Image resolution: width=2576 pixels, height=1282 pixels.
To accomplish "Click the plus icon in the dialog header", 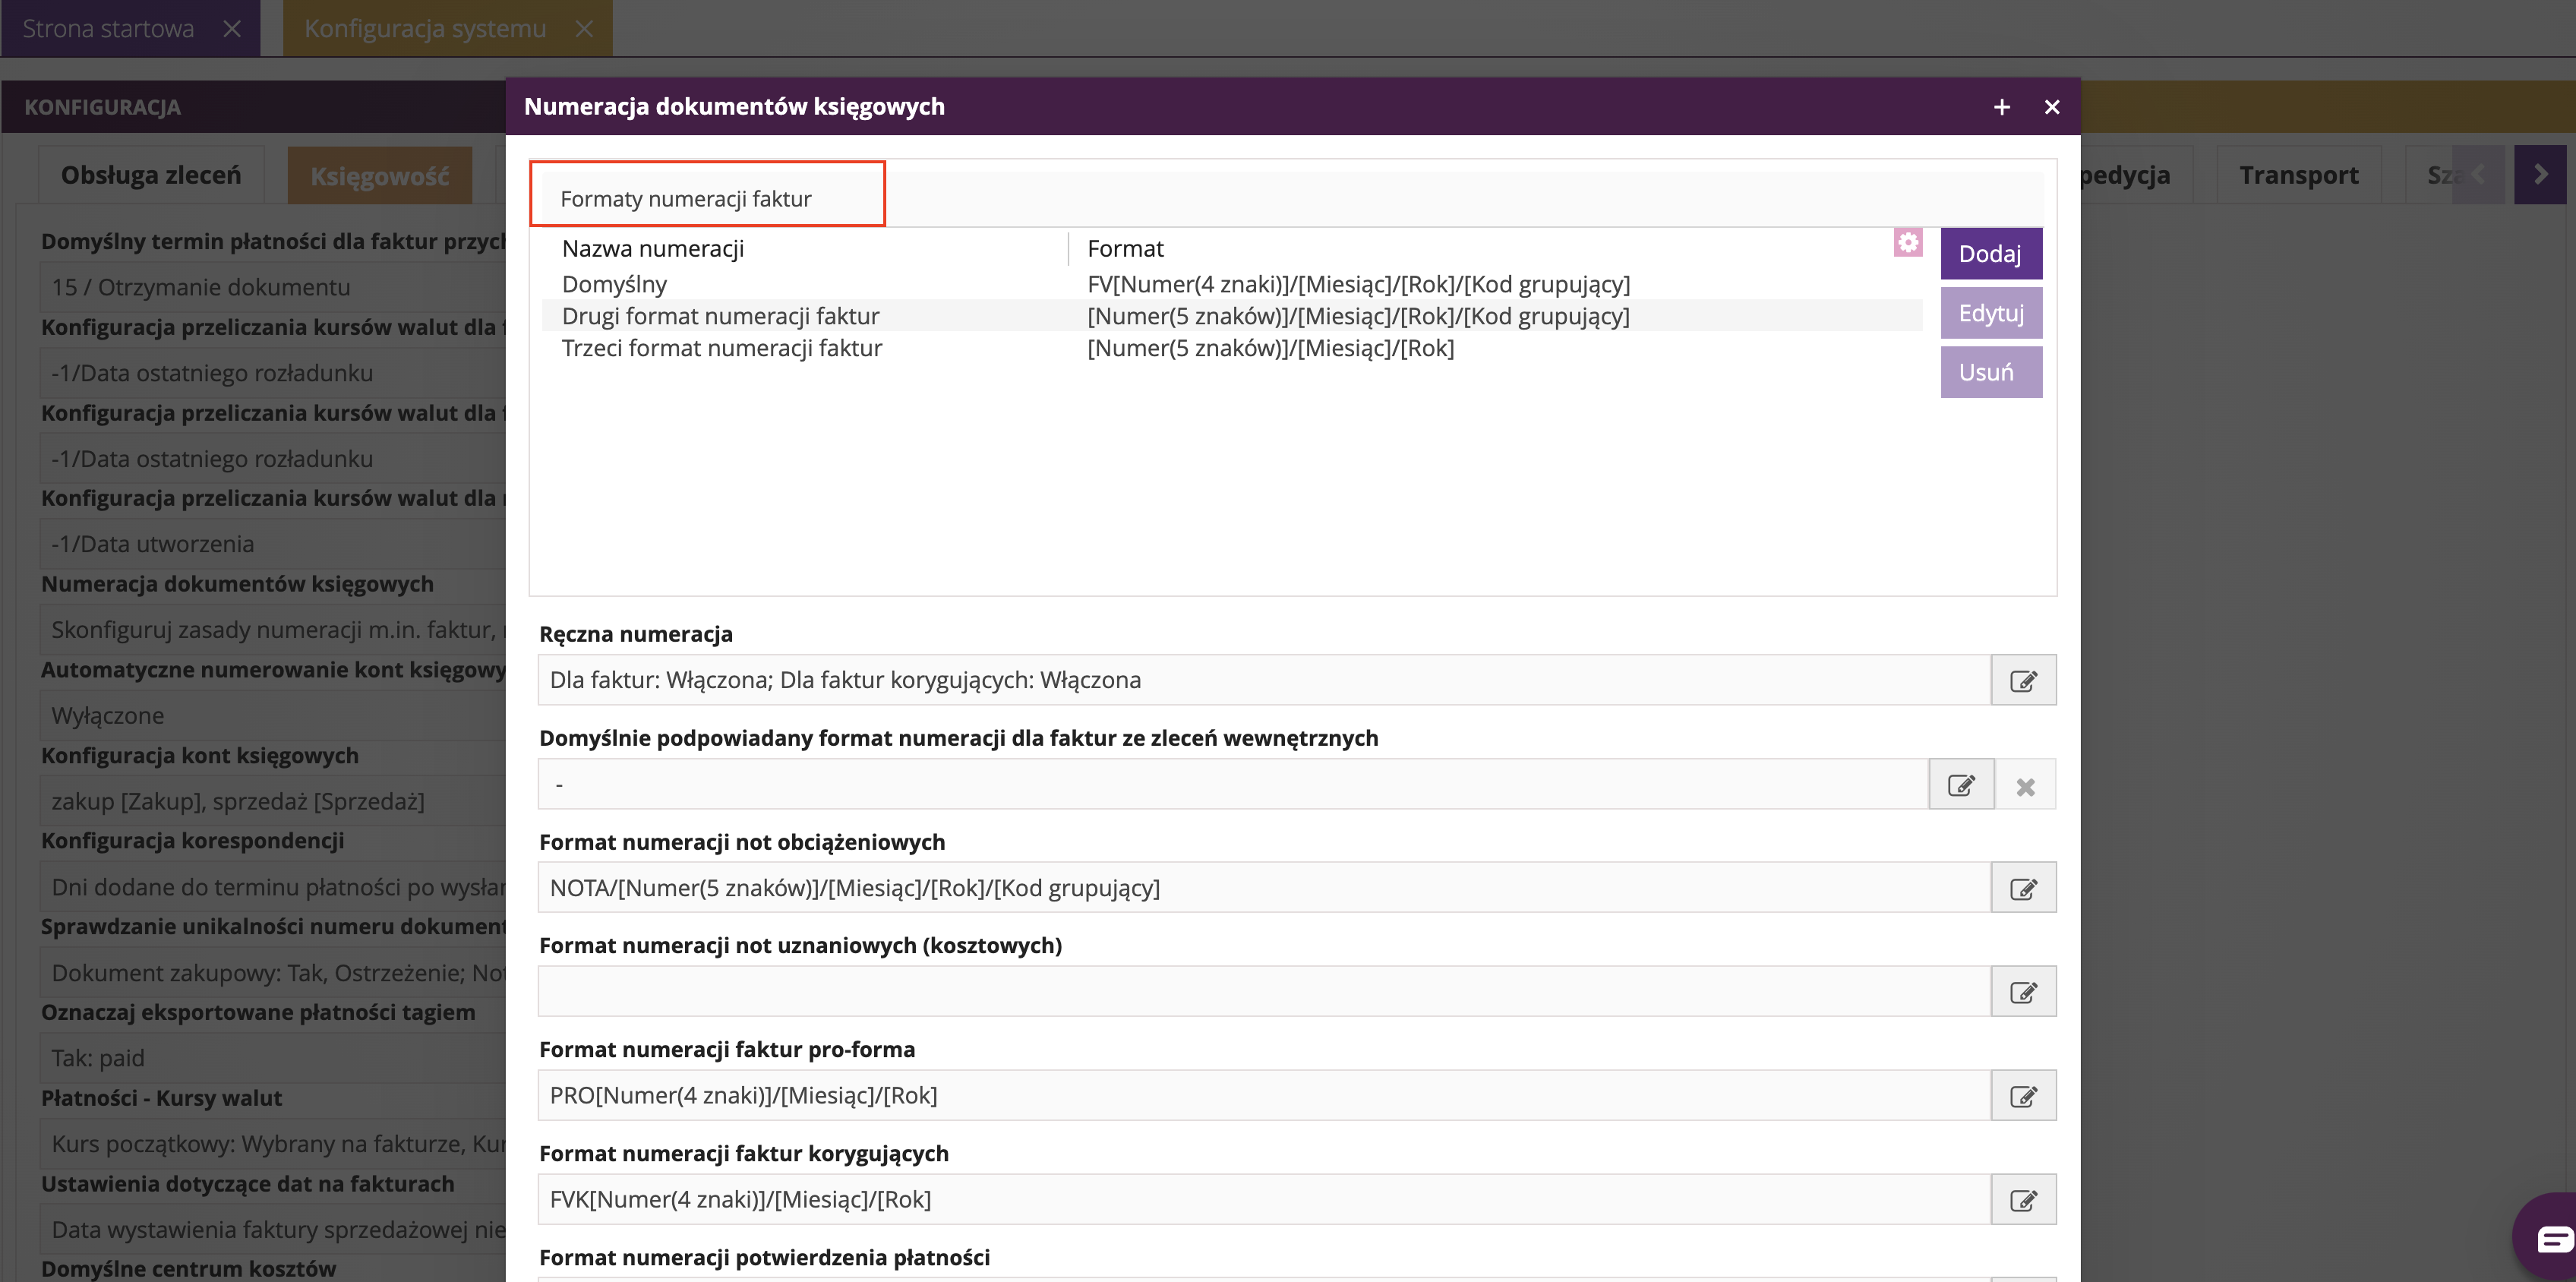I will (2001, 107).
